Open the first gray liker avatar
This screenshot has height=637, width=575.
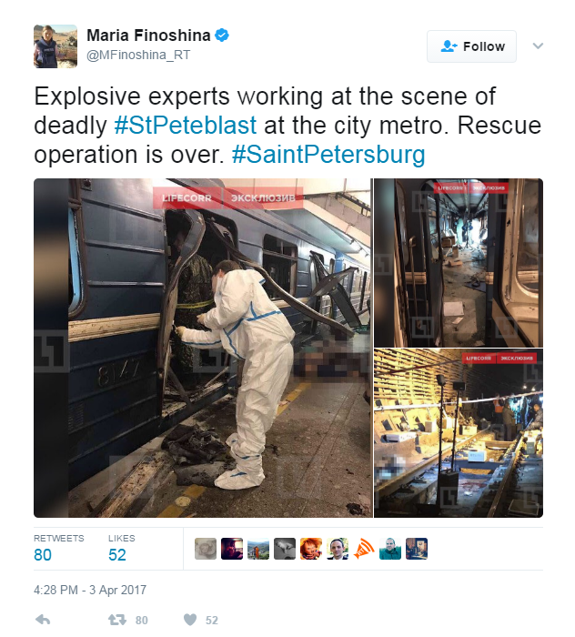coord(206,549)
